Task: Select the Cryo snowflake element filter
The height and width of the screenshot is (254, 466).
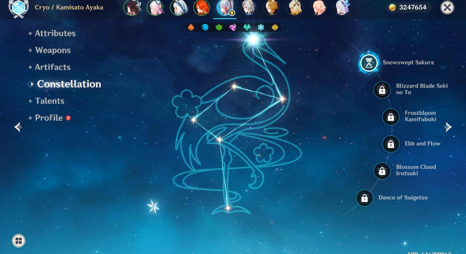Action: pos(261,27)
